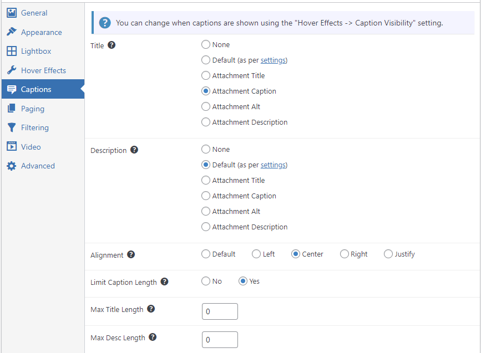Click the Advanced gear icon in sidebar
481x353 pixels.
click(12, 166)
